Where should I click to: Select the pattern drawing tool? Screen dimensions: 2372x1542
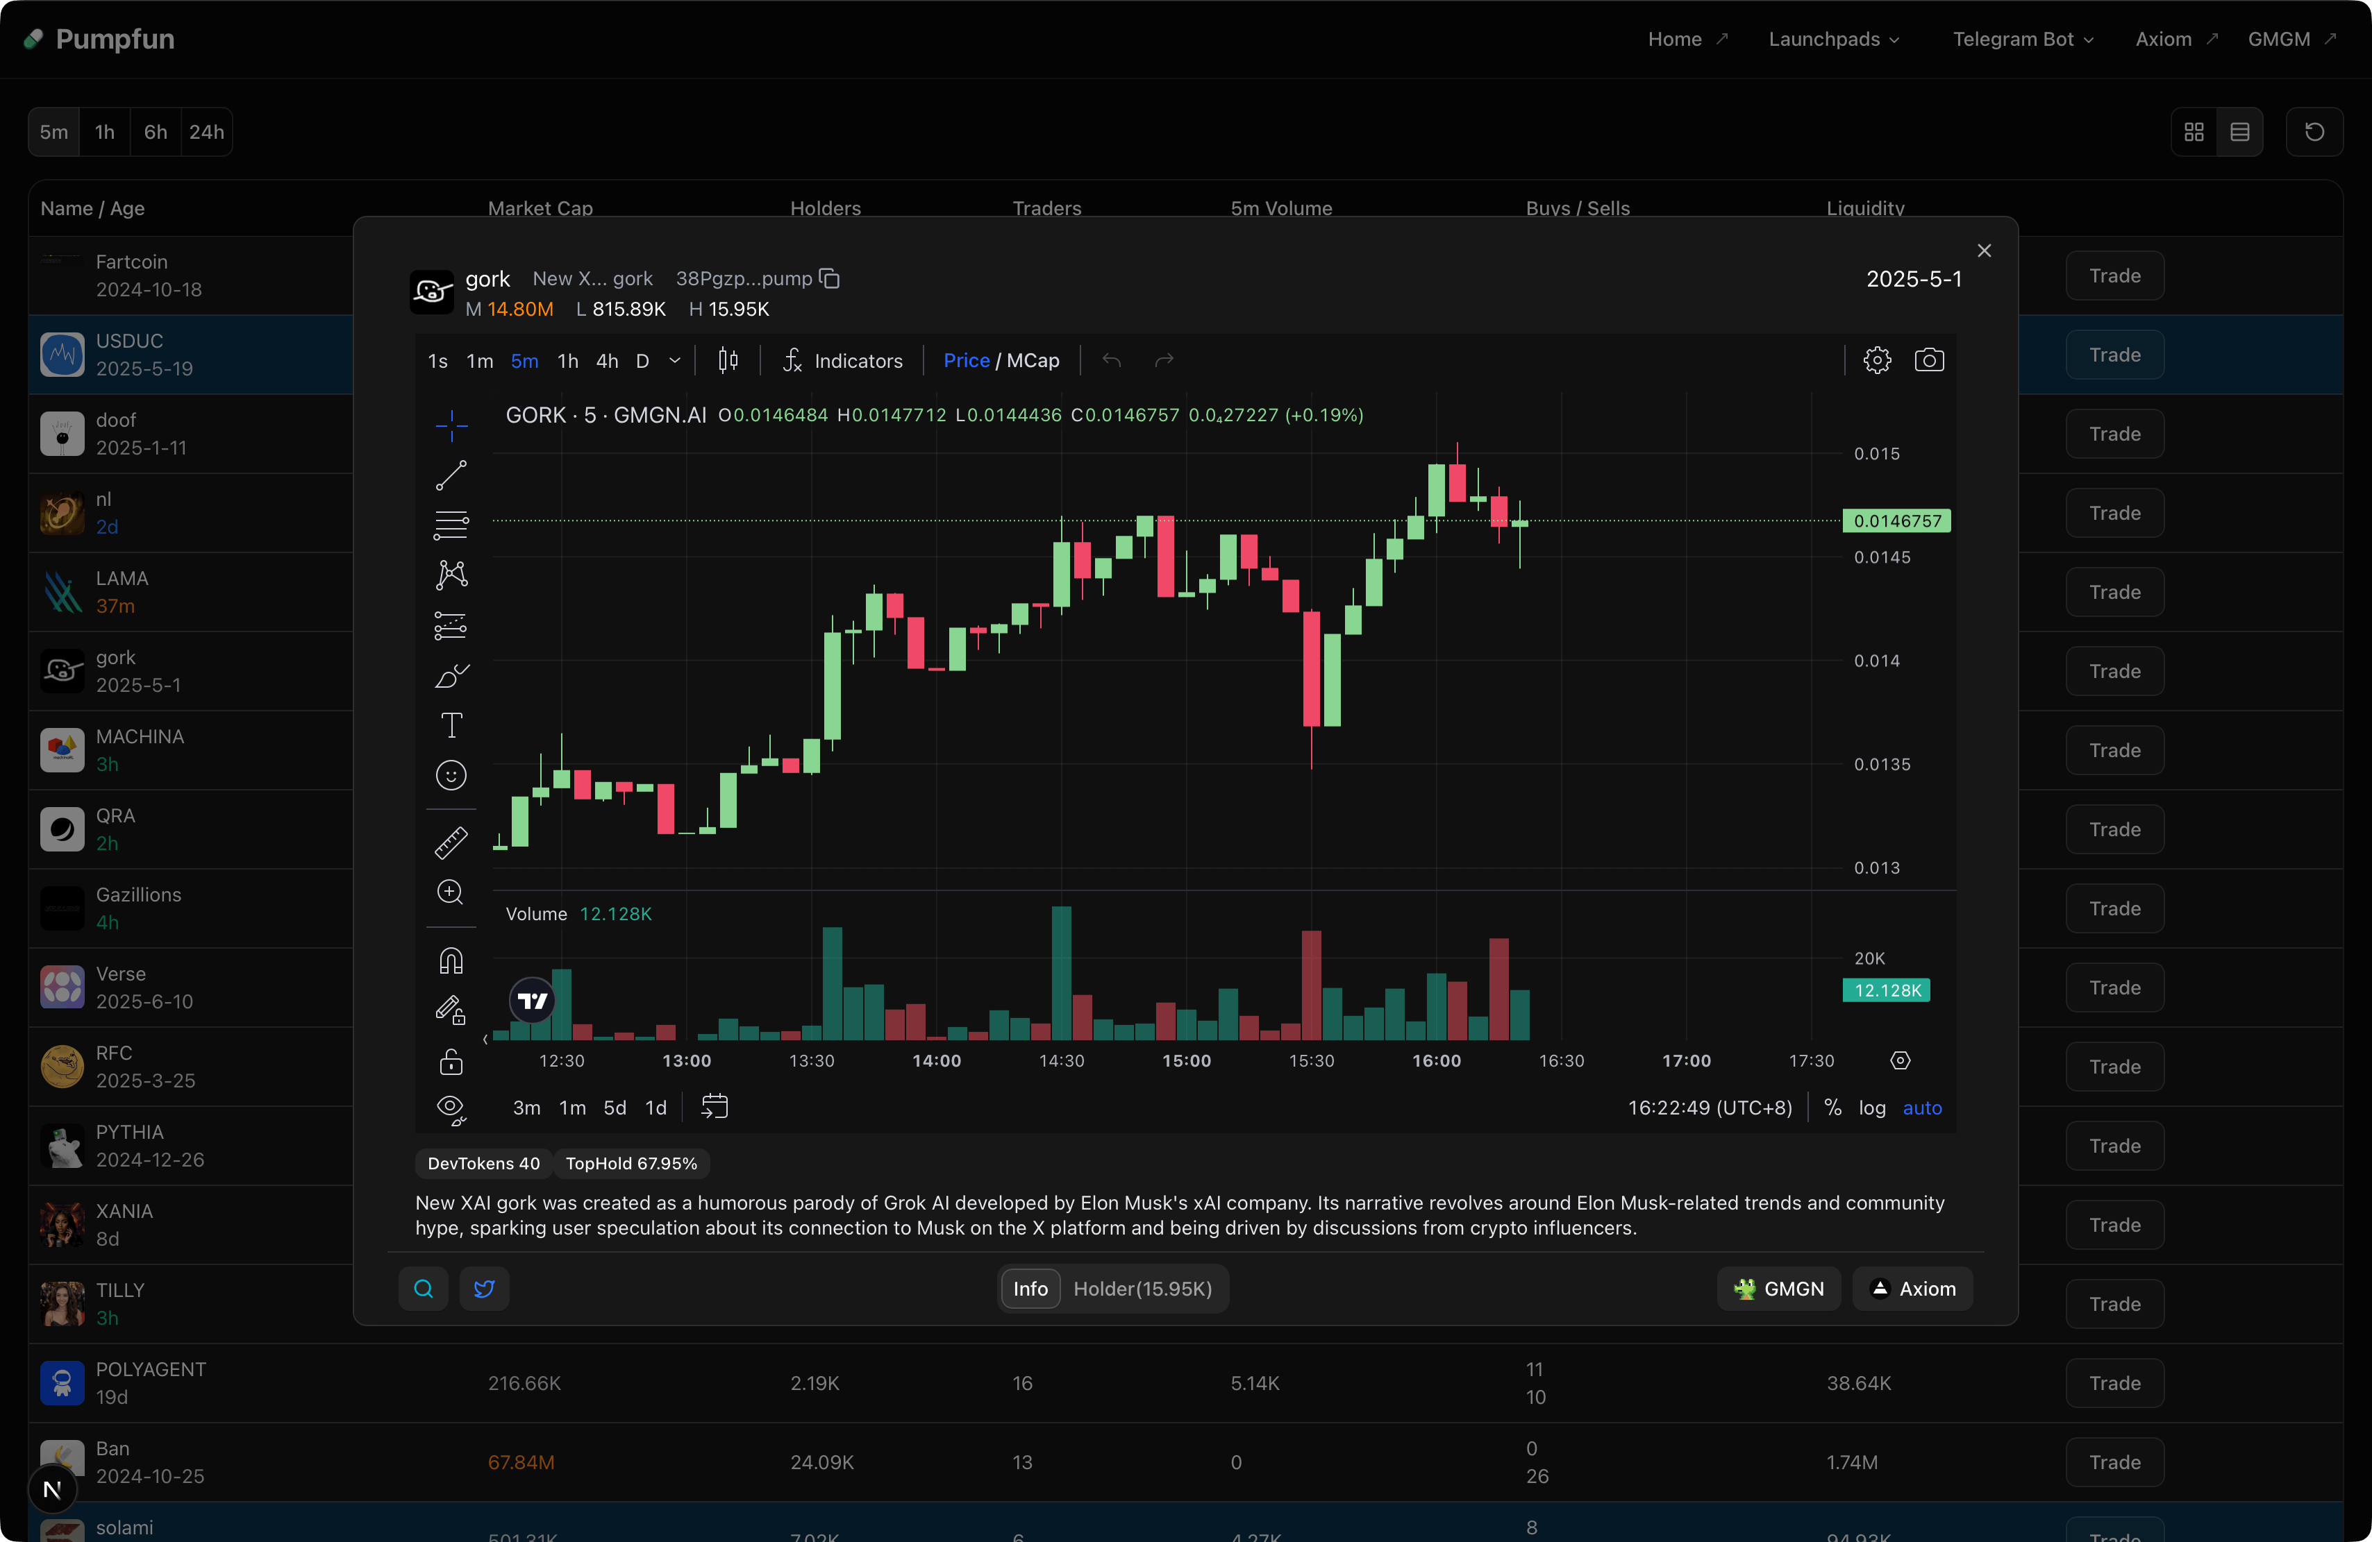[451, 575]
